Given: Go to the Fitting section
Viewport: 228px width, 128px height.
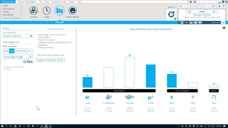Looking at the screenshot, I should [x=6, y=12].
